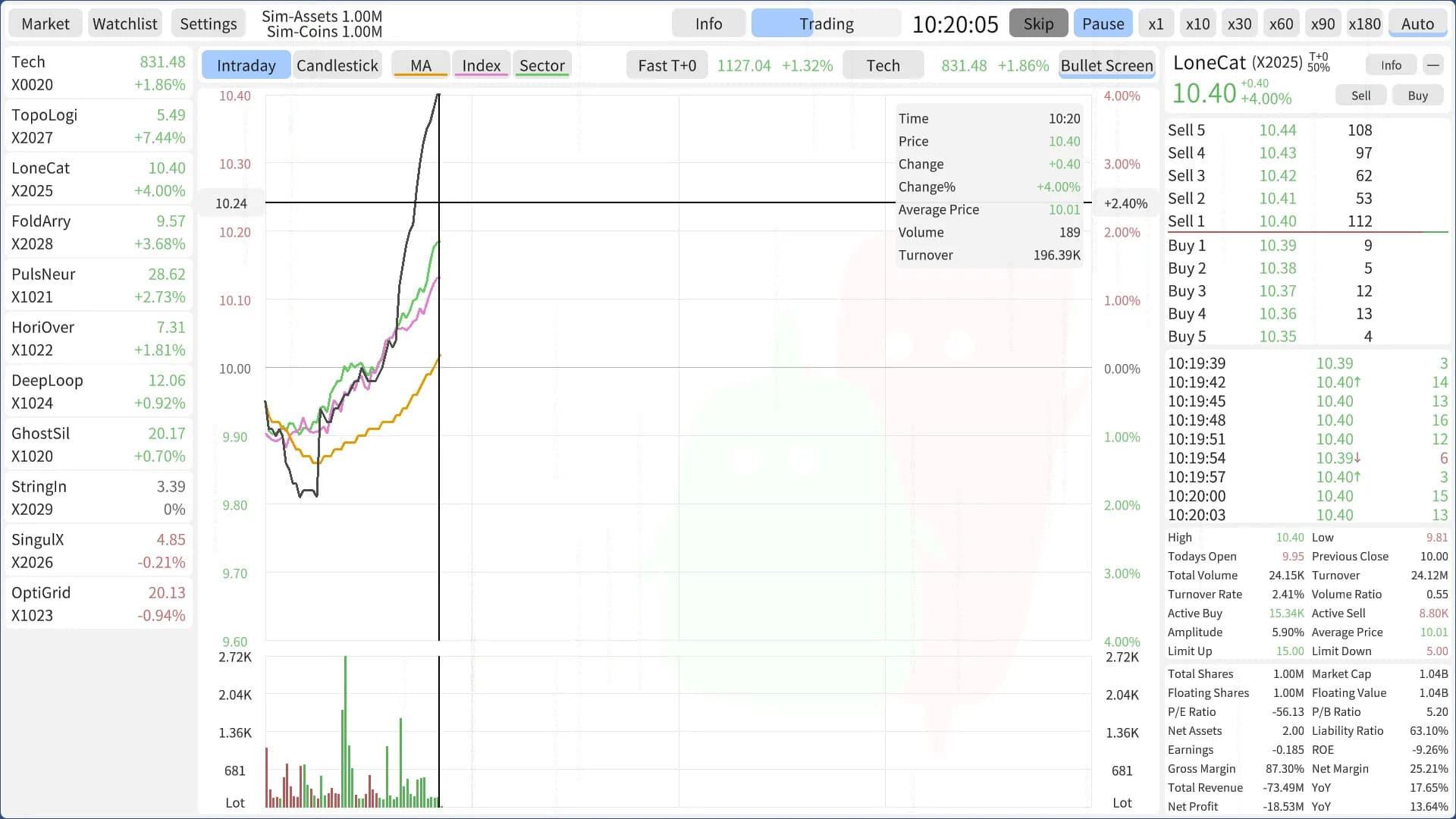Select PulsNeur X1021 in the list
The height and width of the screenshot is (819, 1456).
pos(99,285)
